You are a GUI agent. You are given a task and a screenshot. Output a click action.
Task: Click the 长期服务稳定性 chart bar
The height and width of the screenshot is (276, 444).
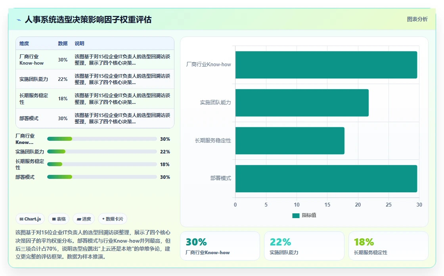[290, 140]
